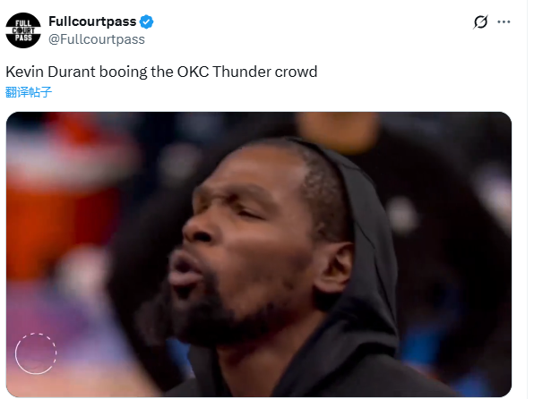Open the Grok explain-post icon

[480, 21]
